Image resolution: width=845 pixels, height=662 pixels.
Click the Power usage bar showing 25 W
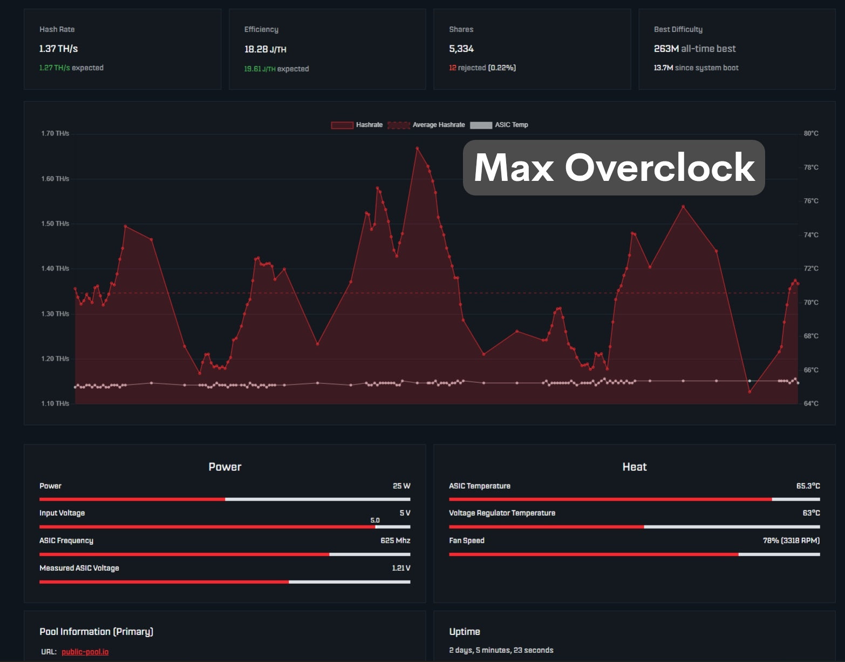click(x=224, y=499)
